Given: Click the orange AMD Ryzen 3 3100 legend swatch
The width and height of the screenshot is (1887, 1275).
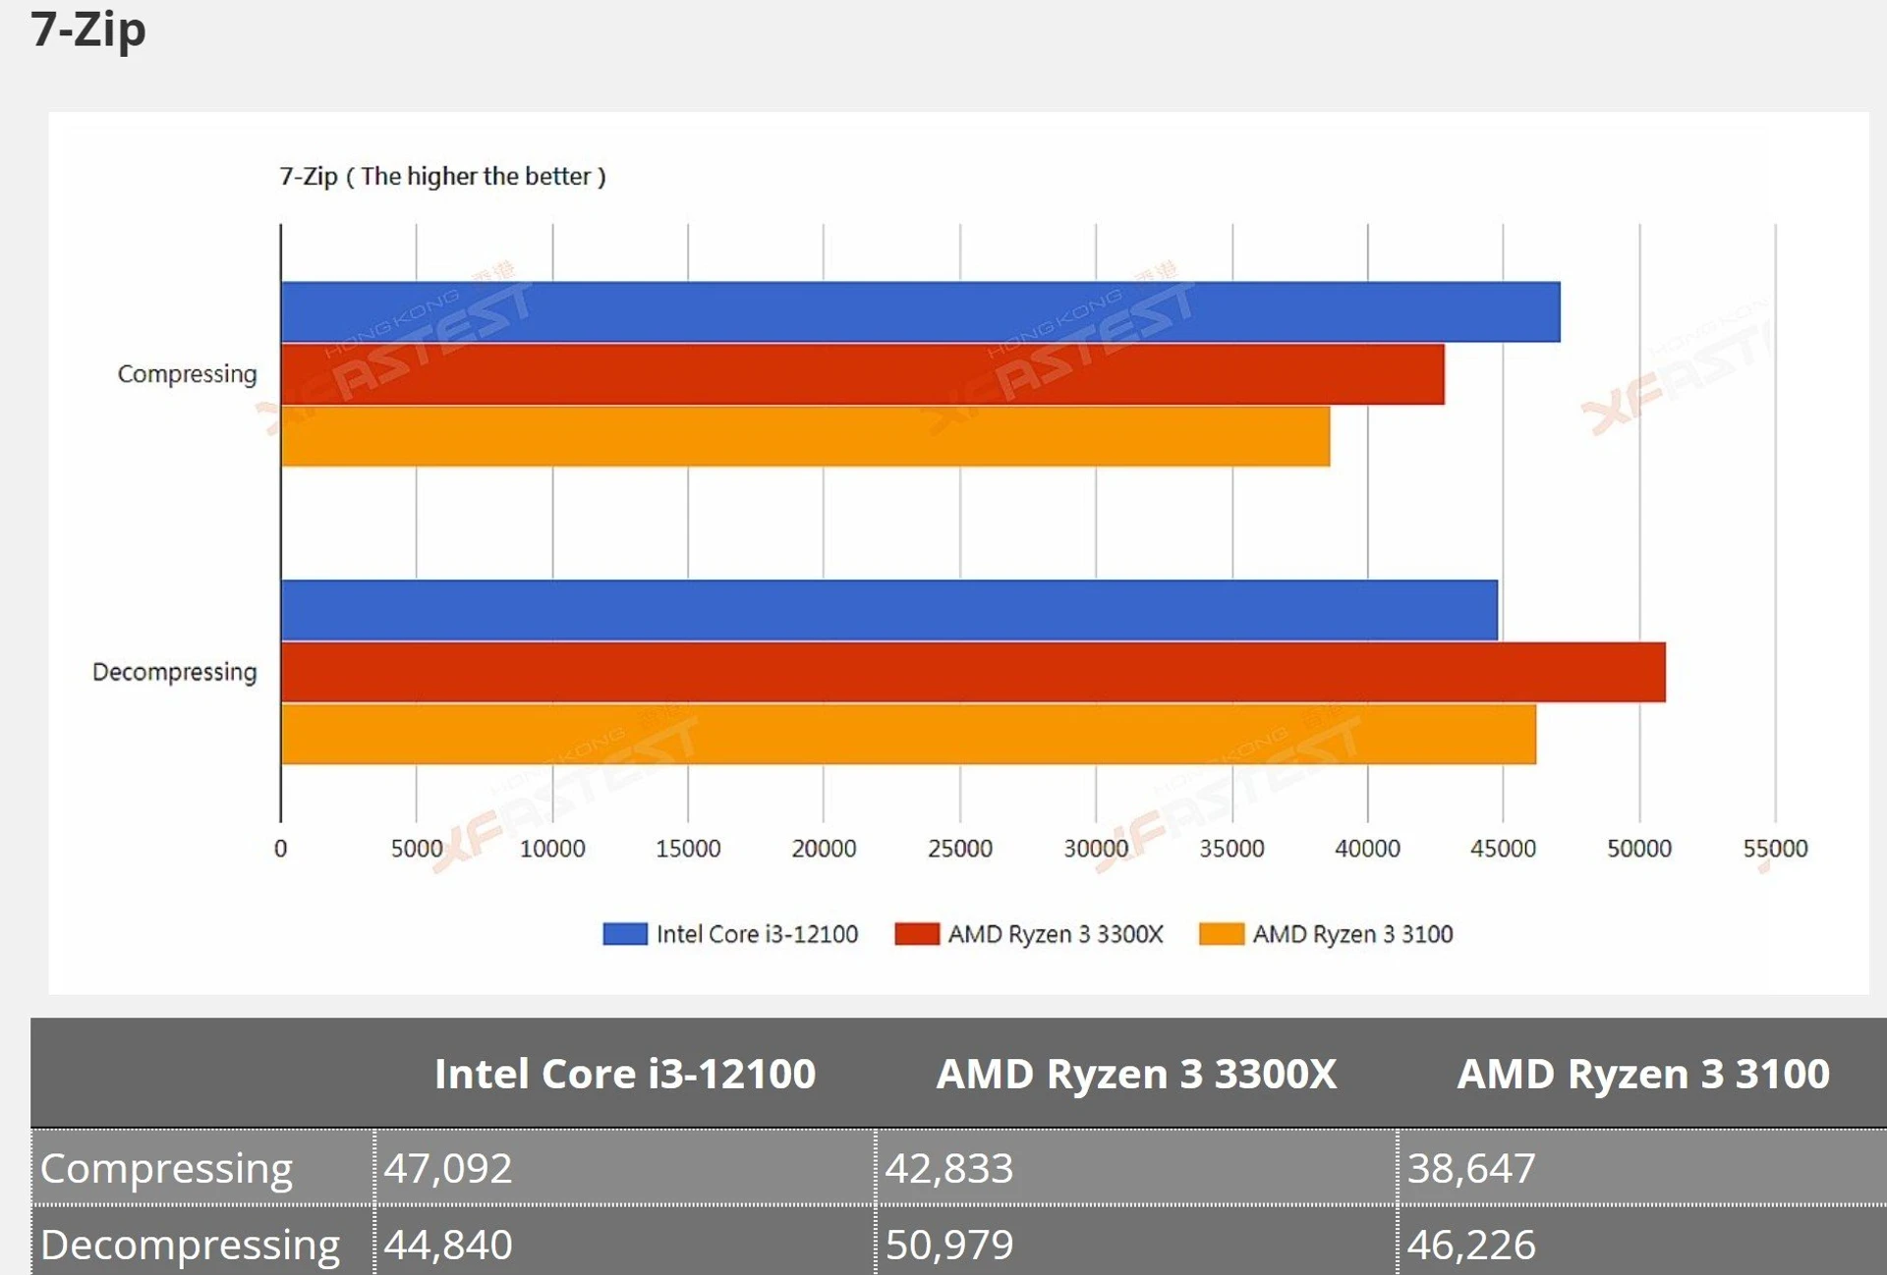Looking at the screenshot, I should click(1222, 933).
